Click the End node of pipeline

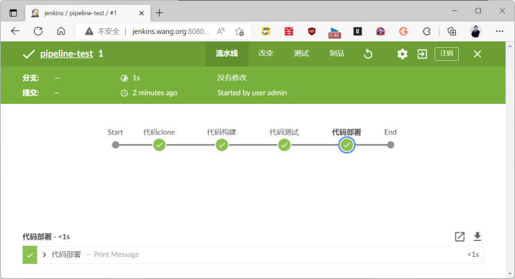[390, 145]
